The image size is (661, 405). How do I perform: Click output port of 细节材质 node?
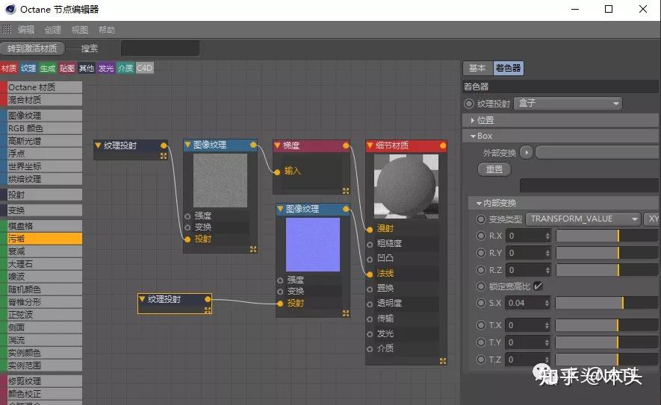[443, 145]
